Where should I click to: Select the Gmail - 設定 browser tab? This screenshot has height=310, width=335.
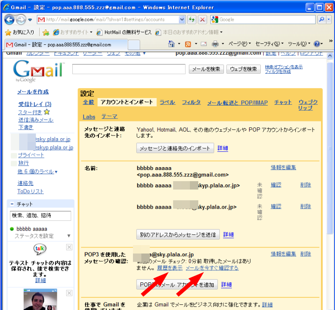66,45
